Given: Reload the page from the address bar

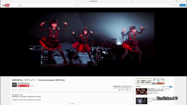Looking at the screenshot, I should pos(132,1).
